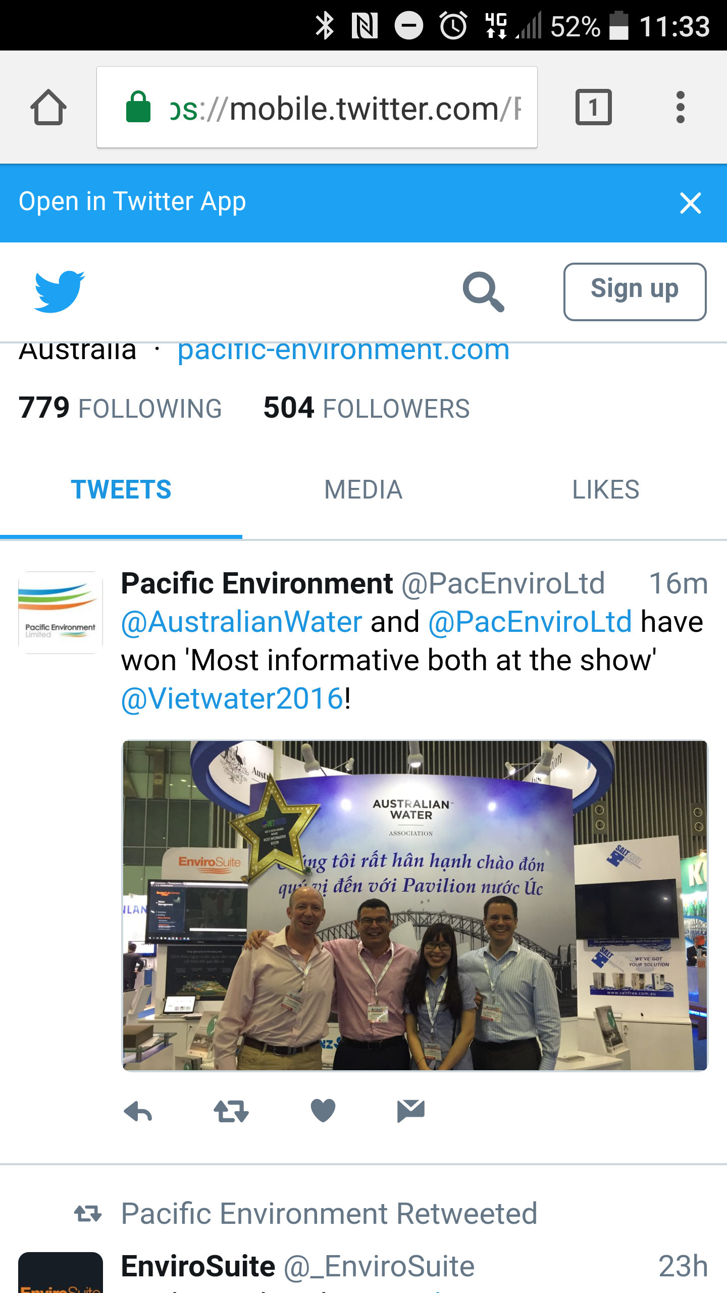727x1293 pixels.
Task: Share tweet via direct message envelope
Action: tap(411, 1111)
